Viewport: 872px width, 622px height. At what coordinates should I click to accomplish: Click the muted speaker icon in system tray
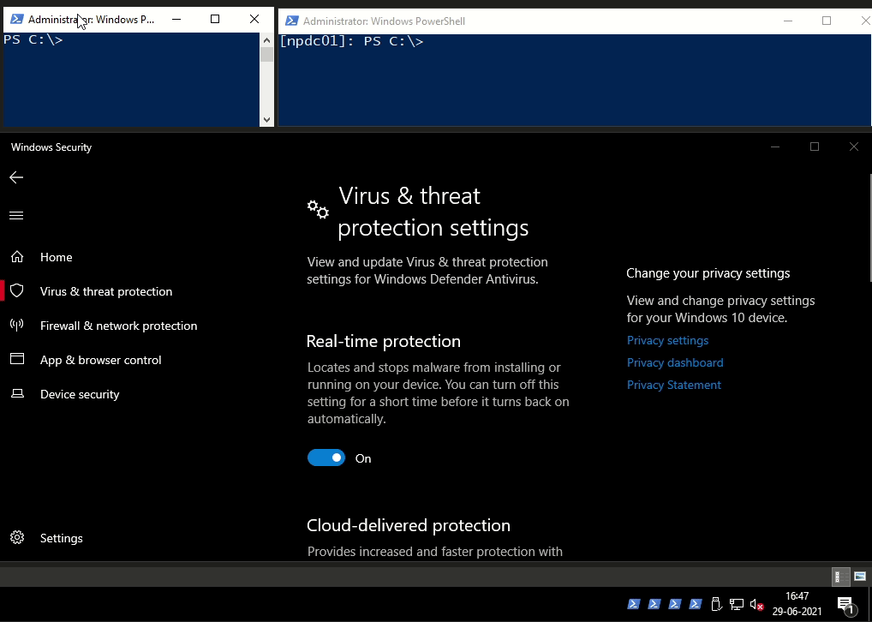pyautogui.click(x=755, y=604)
